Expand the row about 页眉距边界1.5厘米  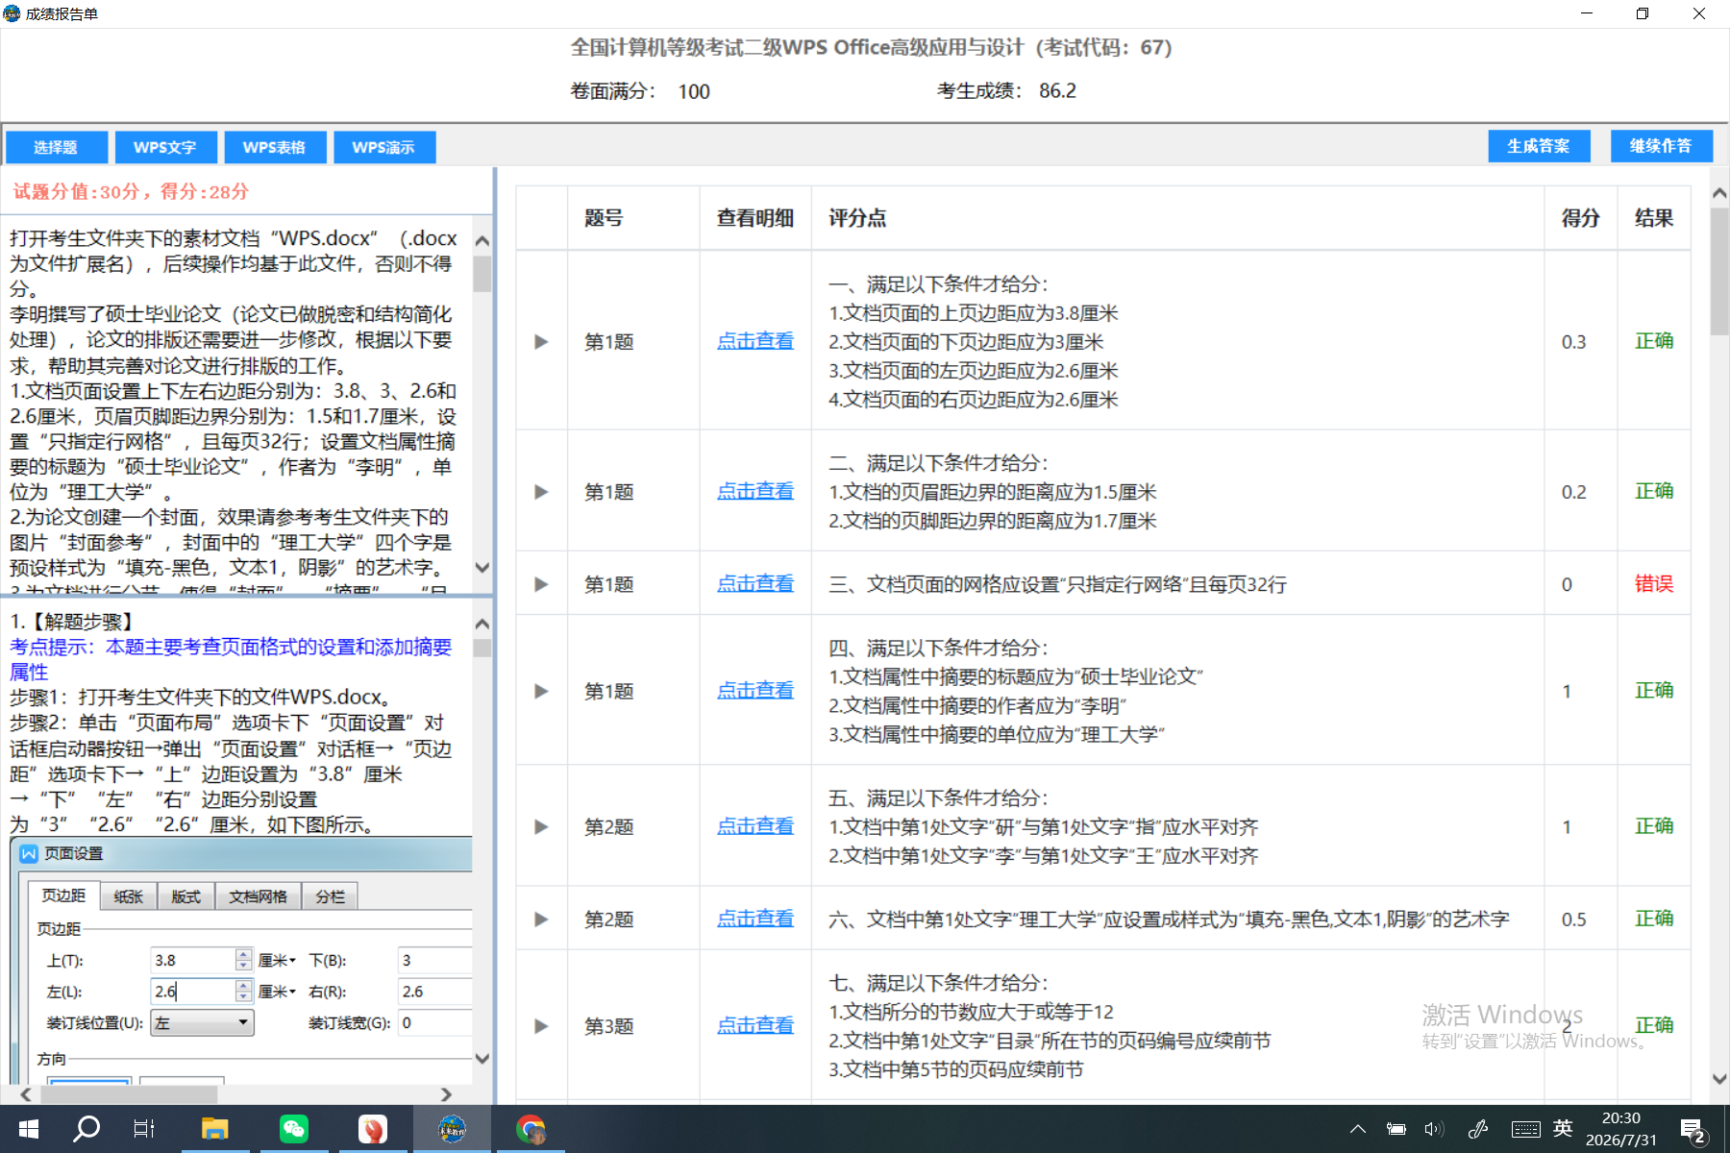tap(541, 492)
